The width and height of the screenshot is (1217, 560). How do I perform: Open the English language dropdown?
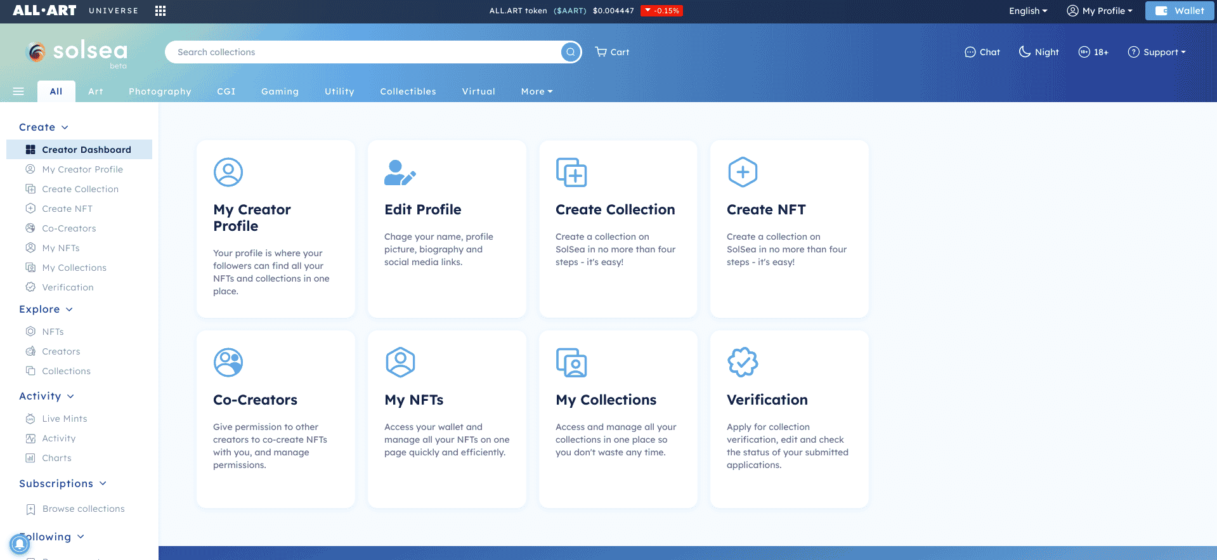(1028, 11)
